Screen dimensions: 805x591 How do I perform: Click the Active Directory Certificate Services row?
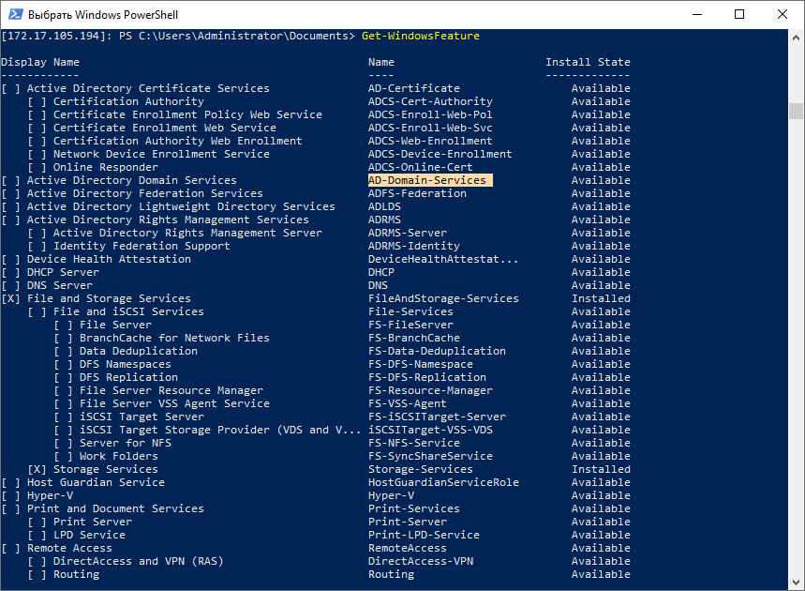[148, 88]
